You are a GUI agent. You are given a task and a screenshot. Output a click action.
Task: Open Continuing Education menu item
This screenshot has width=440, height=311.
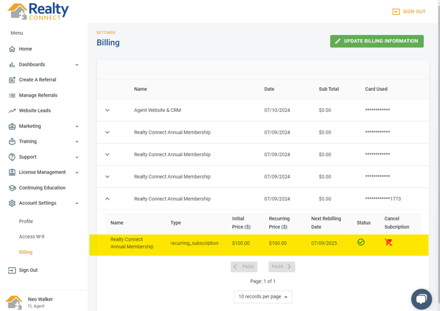coord(42,187)
